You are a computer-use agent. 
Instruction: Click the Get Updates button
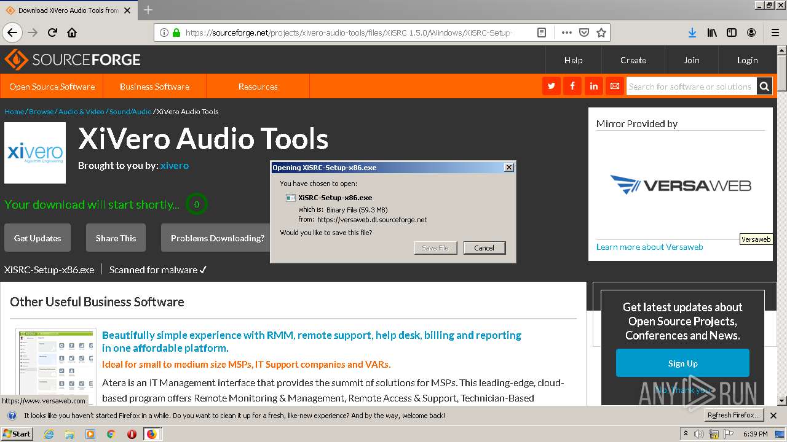[x=38, y=238]
